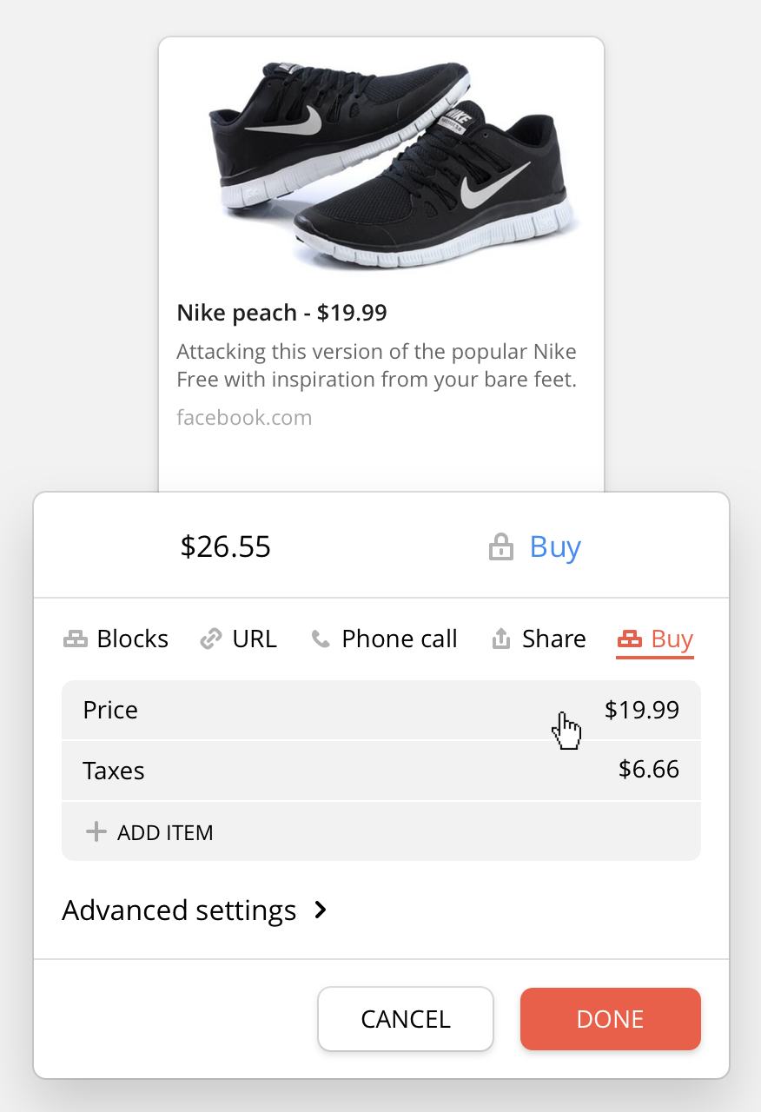Click the URL chain-link icon
Image resolution: width=761 pixels, height=1112 pixels.
[x=211, y=640]
